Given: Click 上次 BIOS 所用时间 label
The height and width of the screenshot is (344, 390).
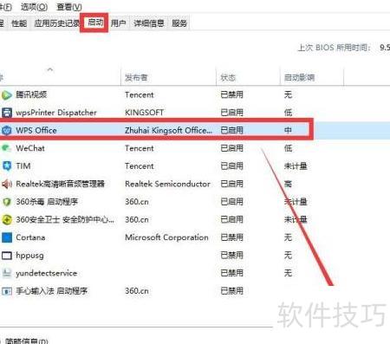Looking at the screenshot, I should (x=334, y=48).
